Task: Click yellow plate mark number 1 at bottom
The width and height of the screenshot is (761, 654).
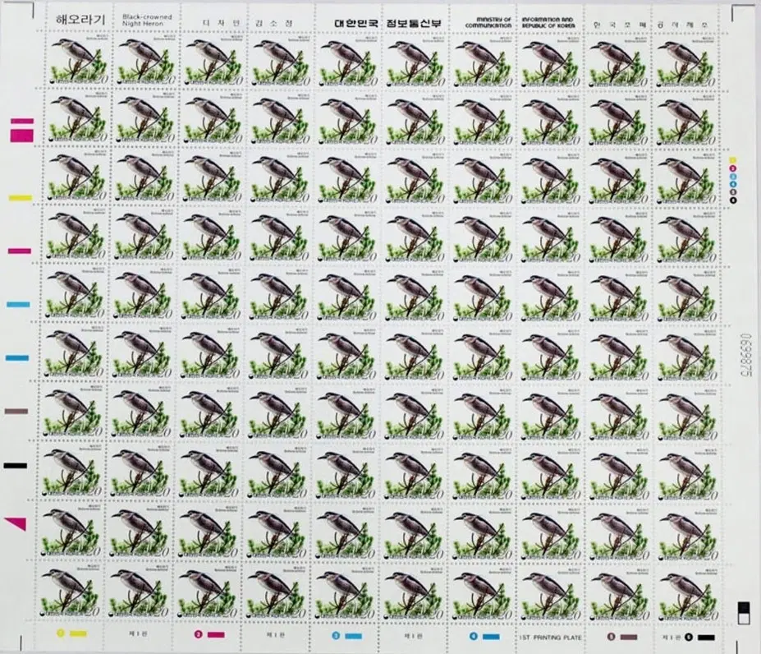Action: 71,633
